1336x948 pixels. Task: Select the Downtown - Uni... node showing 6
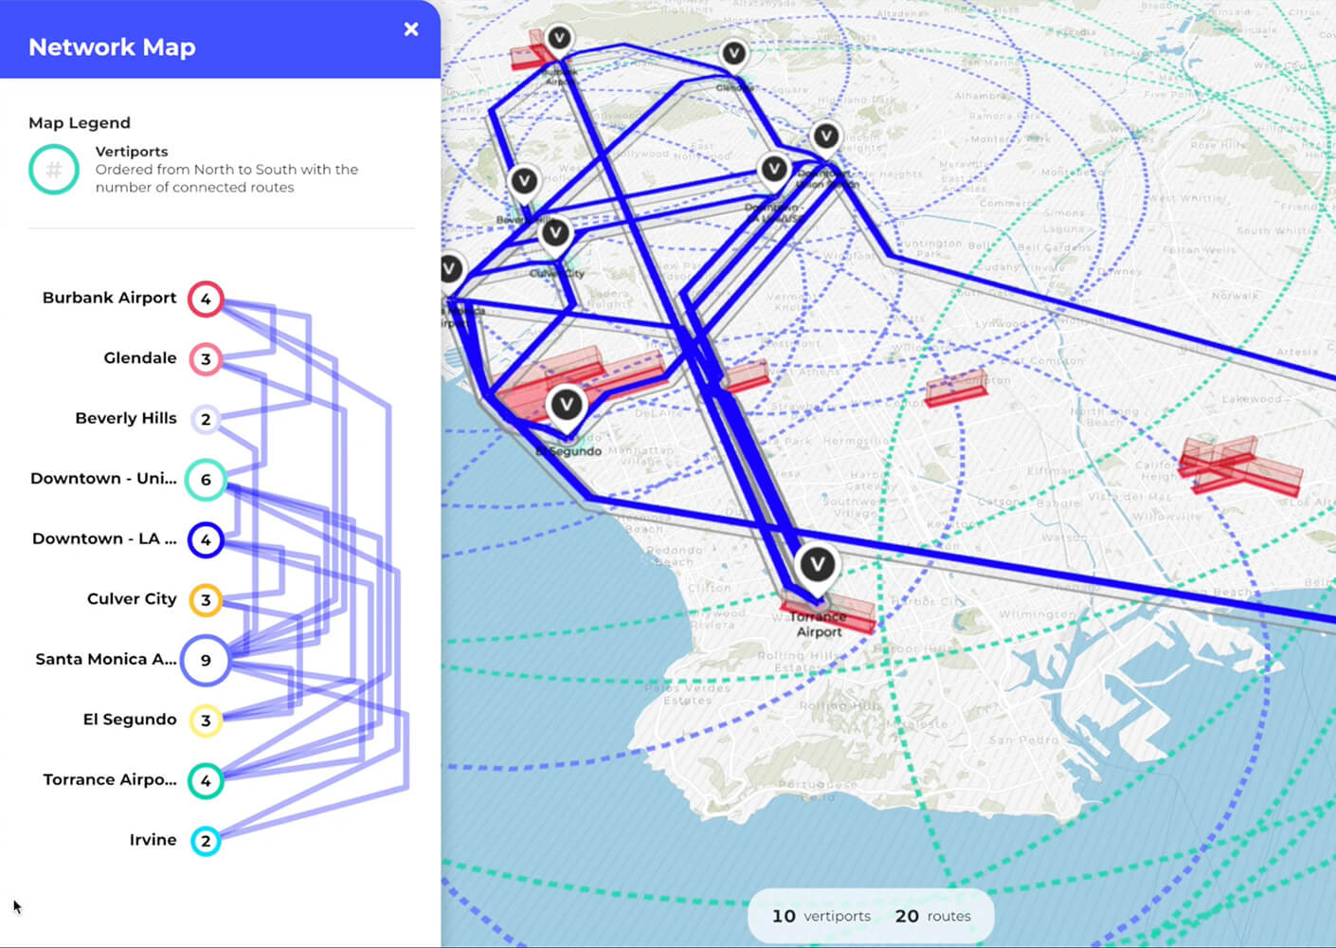(x=206, y=480)
